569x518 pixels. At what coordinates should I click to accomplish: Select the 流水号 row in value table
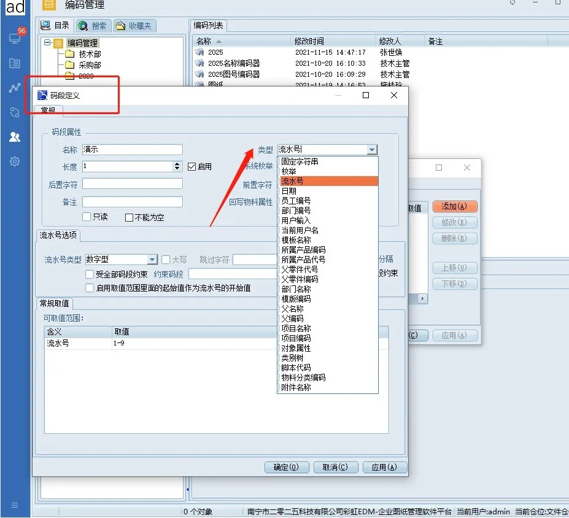(216, 343)
